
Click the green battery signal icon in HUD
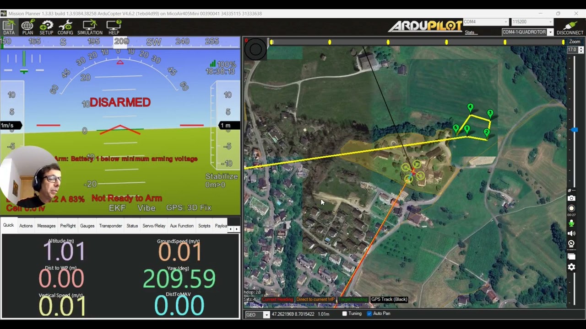tap(213, 64)
